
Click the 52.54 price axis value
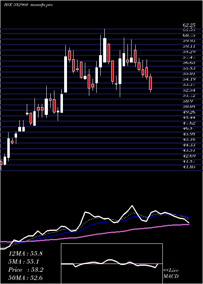tap(189, 90)
